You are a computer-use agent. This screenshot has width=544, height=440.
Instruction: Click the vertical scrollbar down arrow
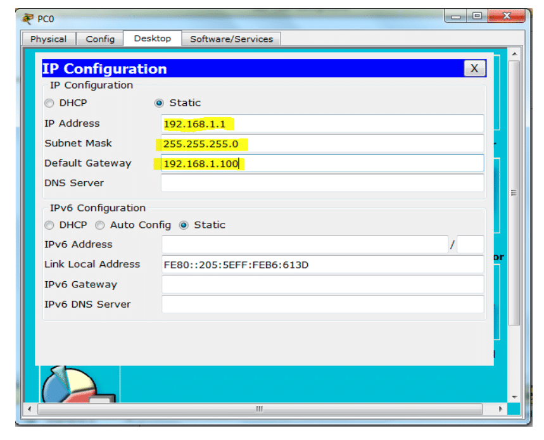pos(514,397)
